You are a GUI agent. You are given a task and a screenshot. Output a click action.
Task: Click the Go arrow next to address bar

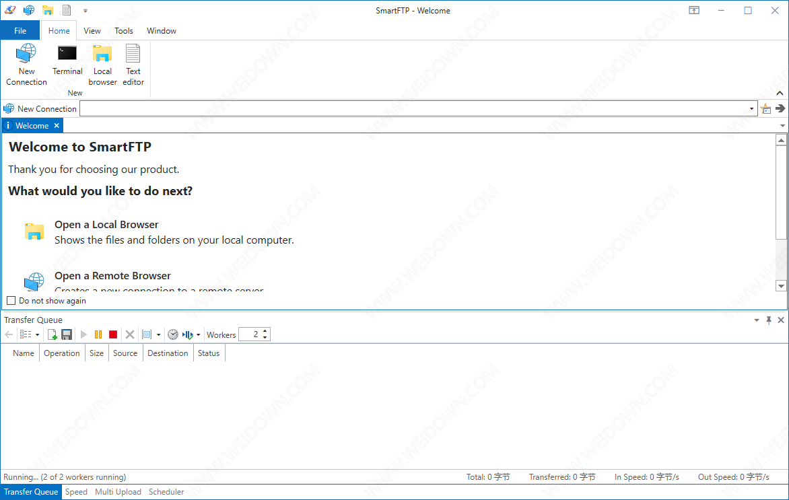(x=780, y=108)
